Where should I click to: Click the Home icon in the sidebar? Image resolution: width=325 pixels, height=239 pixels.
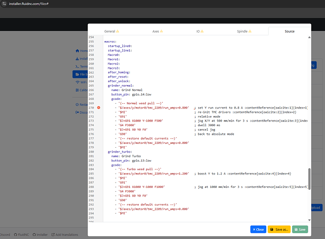point(77,51)
